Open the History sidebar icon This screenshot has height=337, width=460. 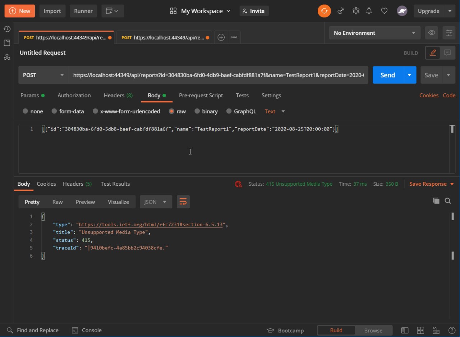tap(7, 29)
